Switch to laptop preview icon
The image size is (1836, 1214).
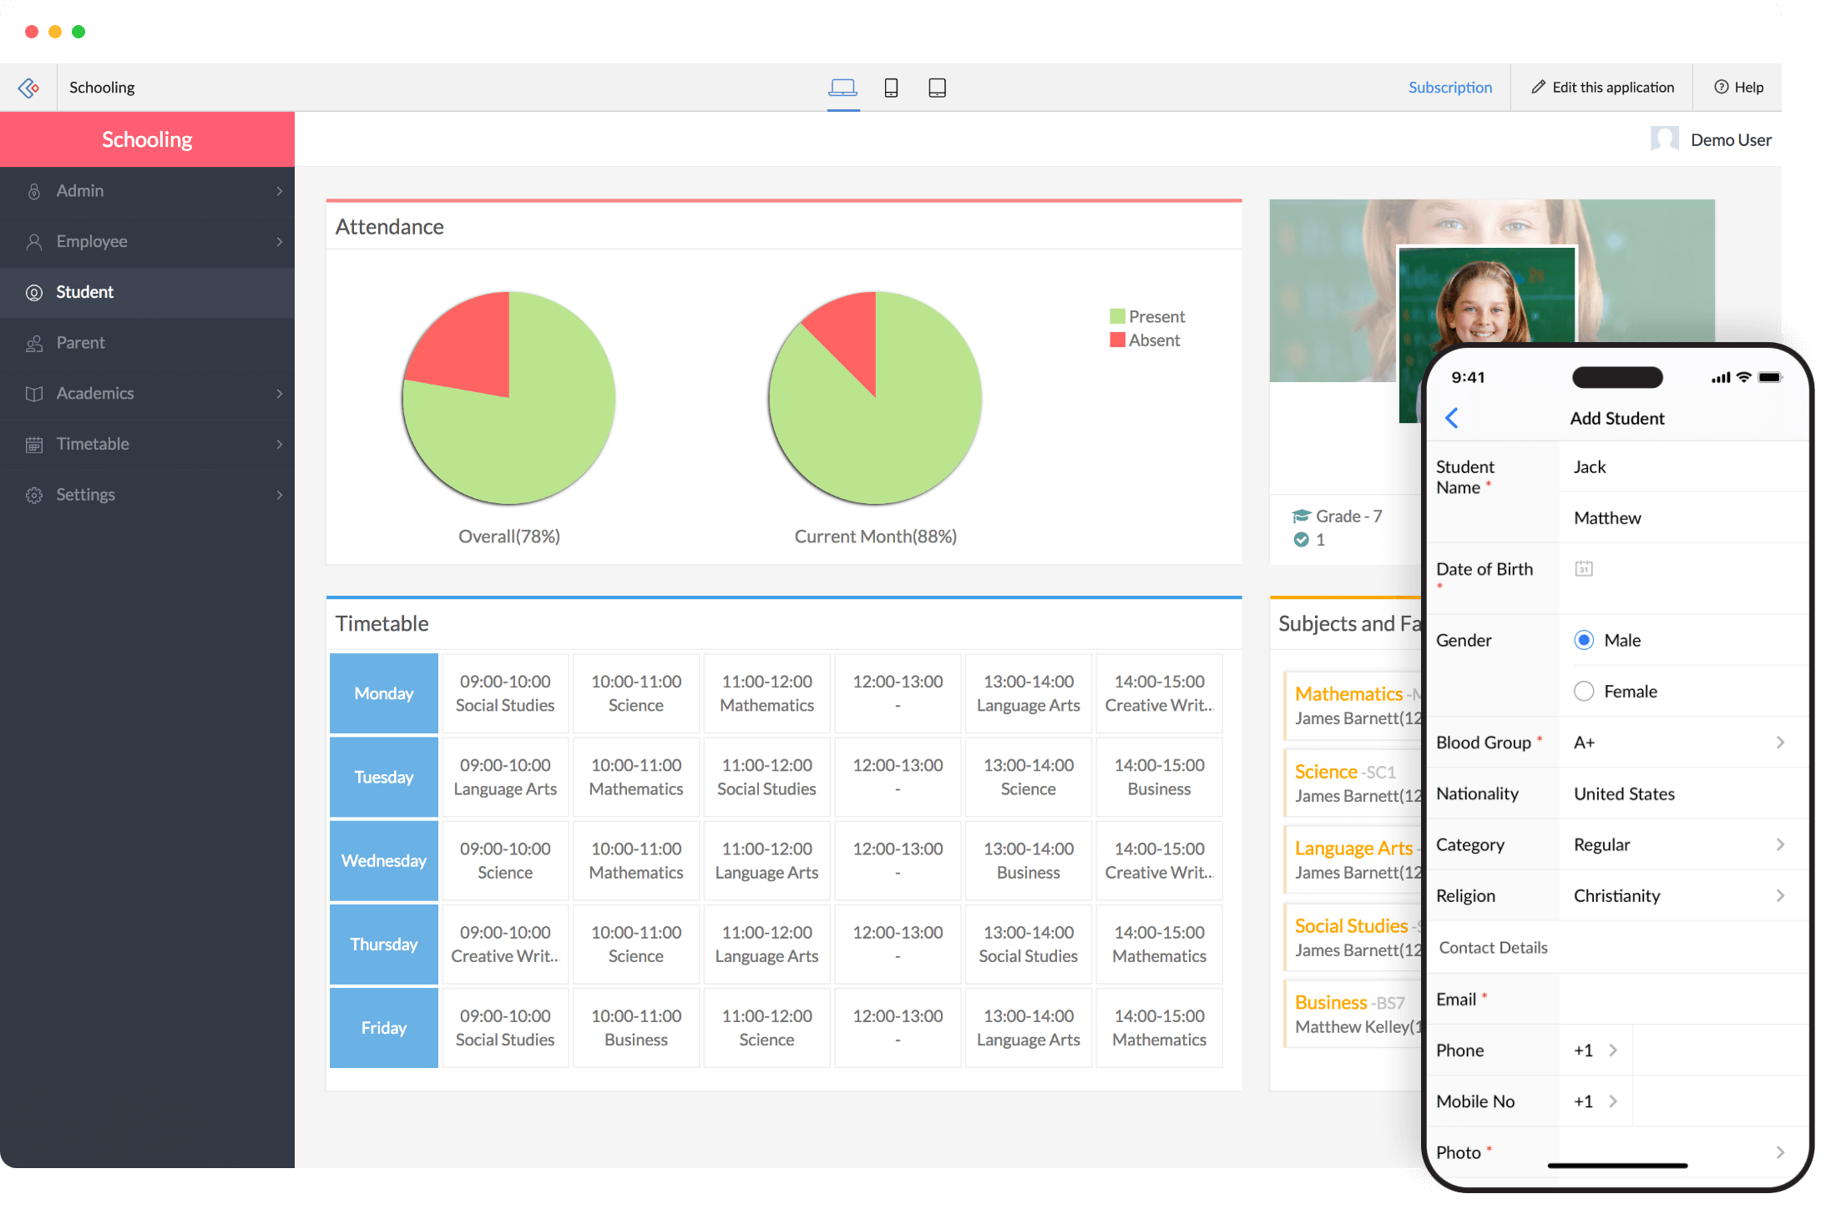point(842,88)
